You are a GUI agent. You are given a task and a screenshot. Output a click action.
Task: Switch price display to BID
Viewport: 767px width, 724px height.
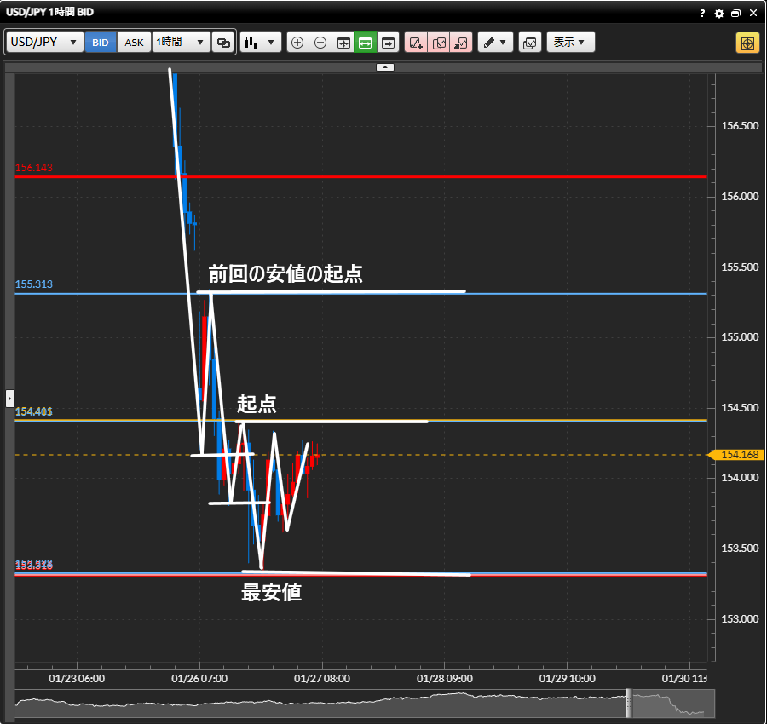point(101,43)
